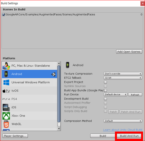This screenshot has height=141, width=145.
Task: Click the Android phone icon in platform list
Action: click(6, 74)
